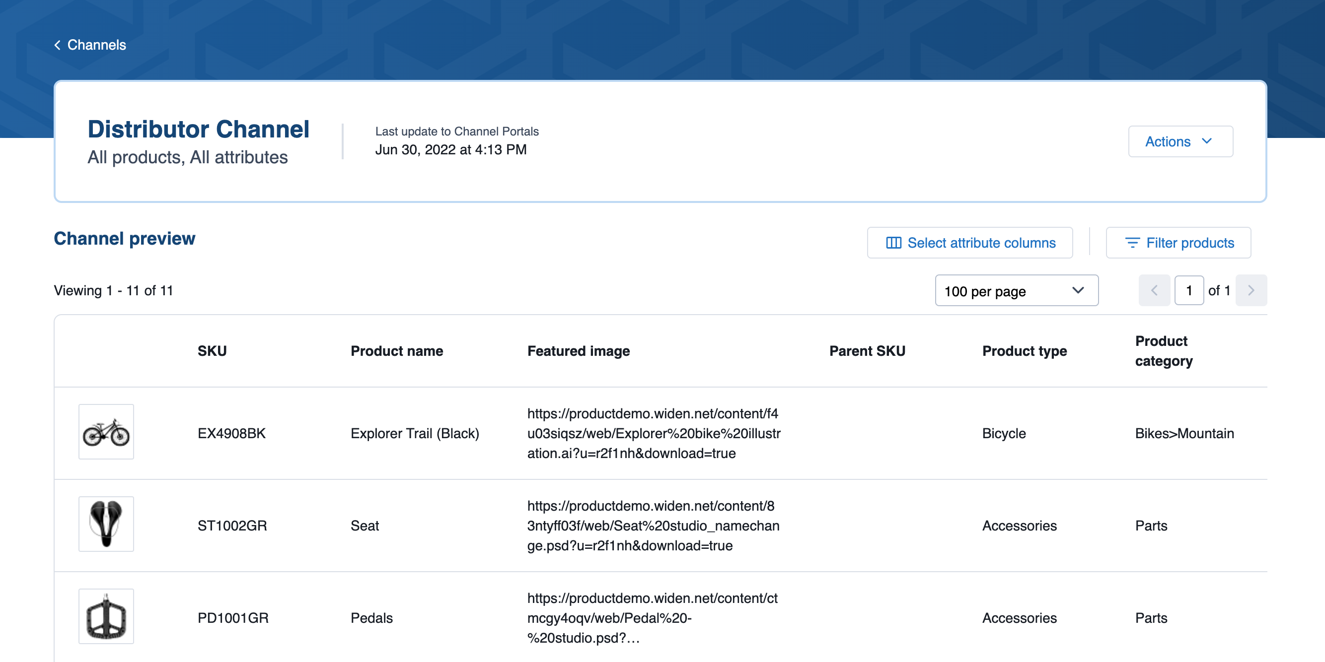Image resolution: width=1325 pixels, height=662 pixels.
Task: Click the page number input field
Action: point(1189,290)
